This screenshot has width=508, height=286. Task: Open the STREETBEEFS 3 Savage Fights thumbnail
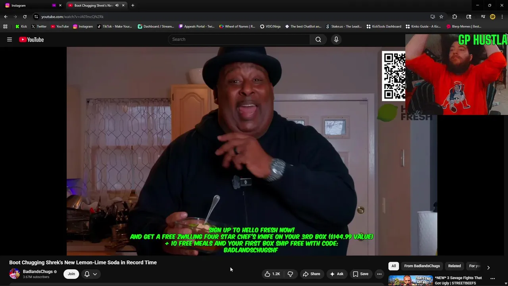click(x=411, y=280)
